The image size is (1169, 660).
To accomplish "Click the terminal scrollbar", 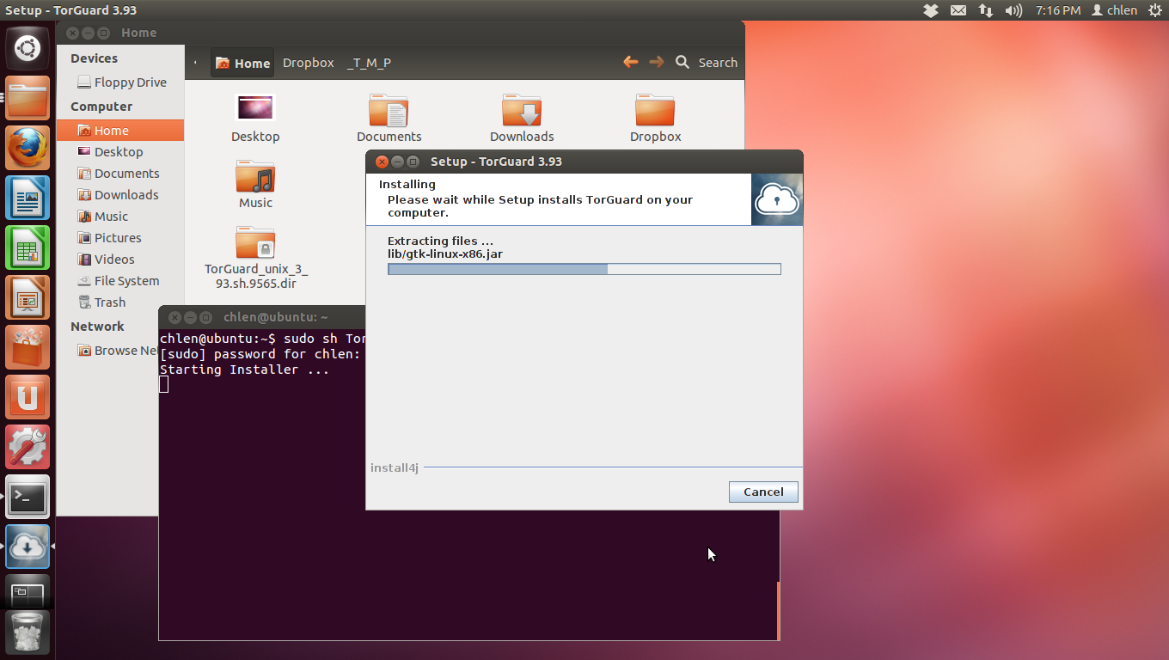I will 778,611.
